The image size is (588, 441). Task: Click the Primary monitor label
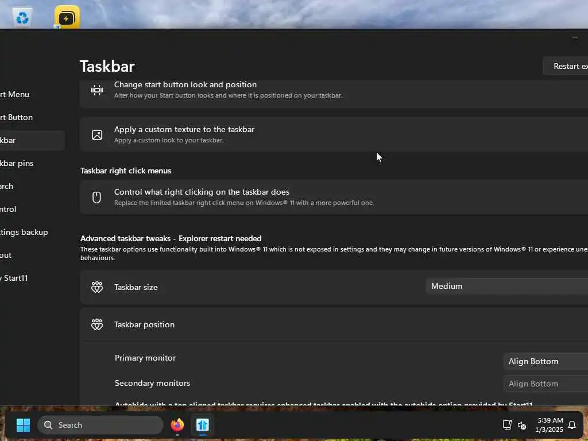[145, 358]
